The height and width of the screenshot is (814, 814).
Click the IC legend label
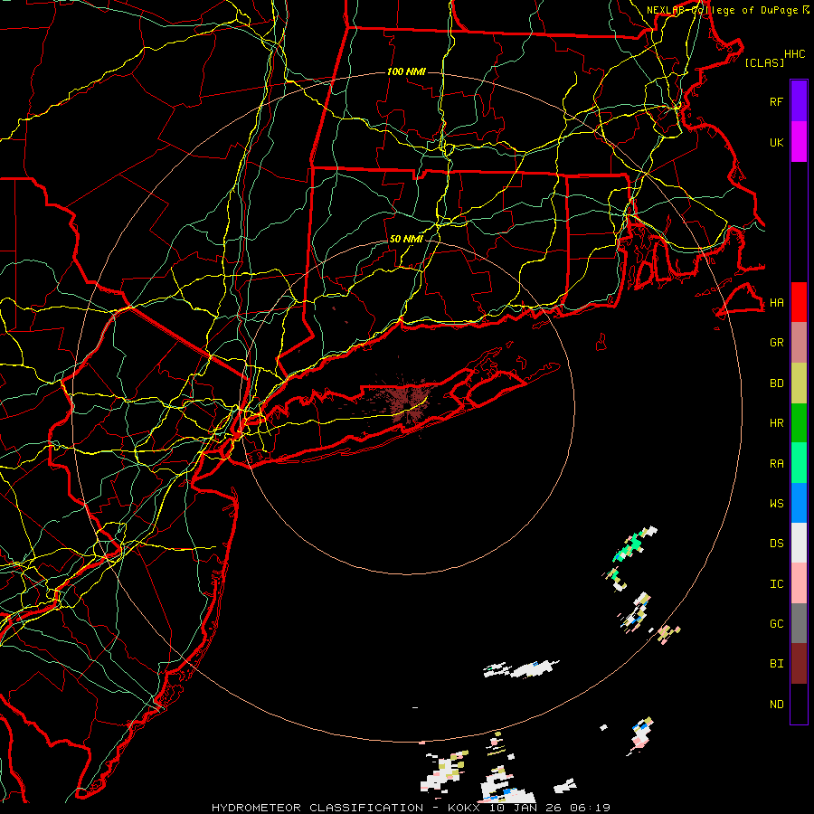pyautogui.click(x=777, y=584)
